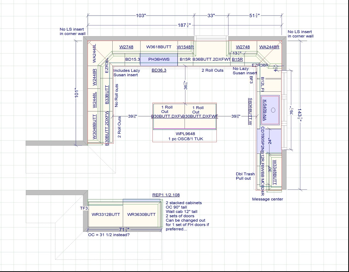Viewport: 349px width, 272px height.
Task: Click the W3348BUTT wall cabinet label
Action: (x=275, y=172)
